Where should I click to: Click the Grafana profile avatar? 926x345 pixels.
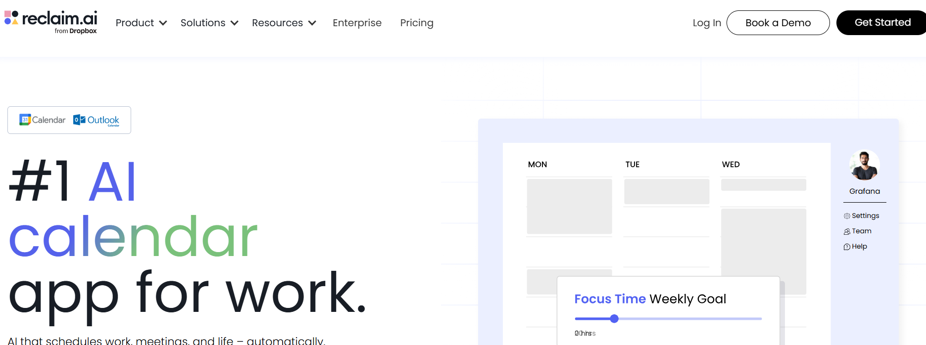coord(864,166)
